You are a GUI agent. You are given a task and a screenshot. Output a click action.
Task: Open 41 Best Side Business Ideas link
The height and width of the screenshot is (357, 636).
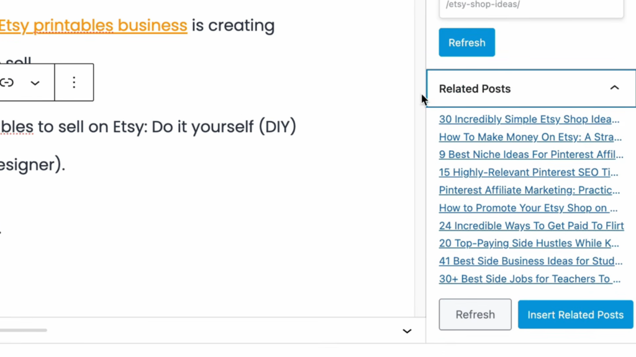tap(530, 261)
